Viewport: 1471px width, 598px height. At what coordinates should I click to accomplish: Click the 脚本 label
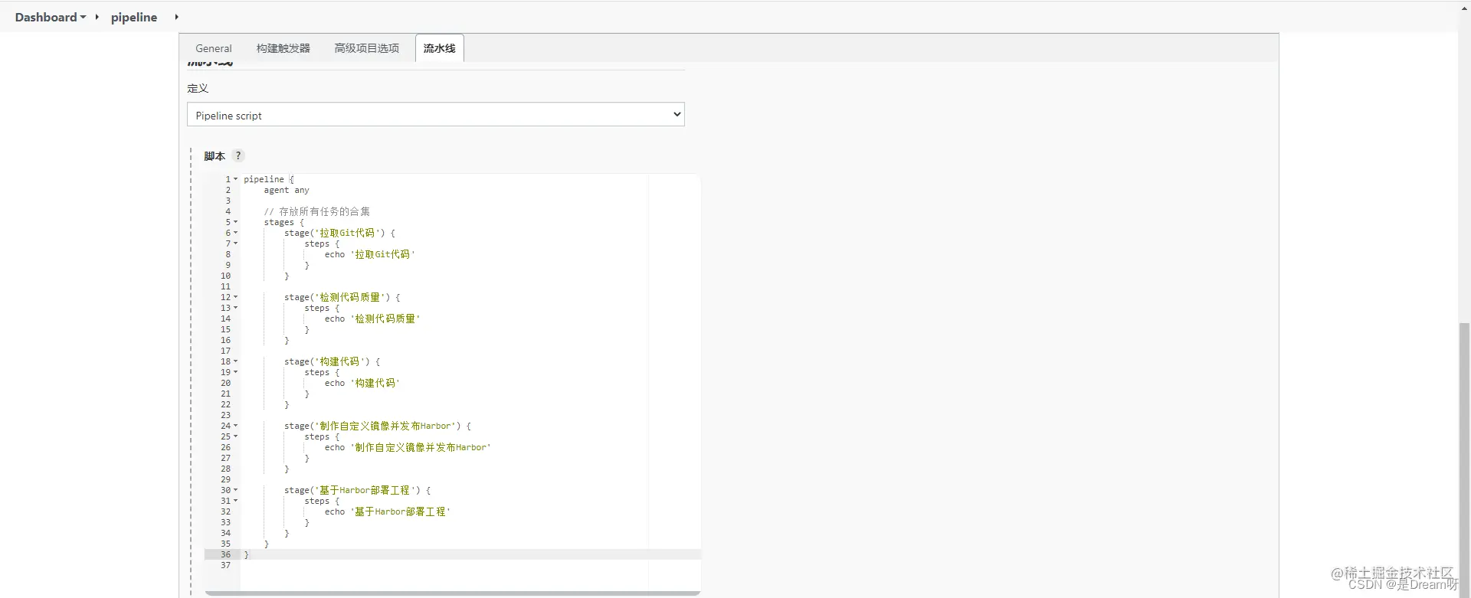point(215,155)
